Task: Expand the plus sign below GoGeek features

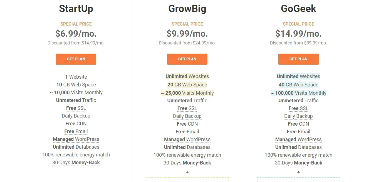Action: [x=298, y=172]
